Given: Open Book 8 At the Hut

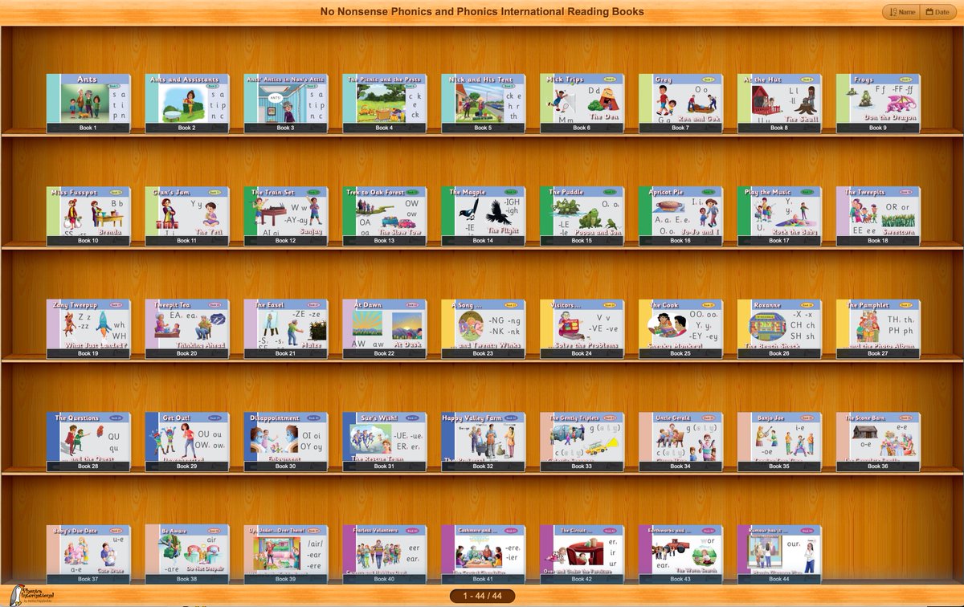Looking at the screenshot, I should coord(780,104).
